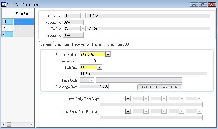
Task: Expand the FOB Site dropdown
Action: click(x=99, y=67)
